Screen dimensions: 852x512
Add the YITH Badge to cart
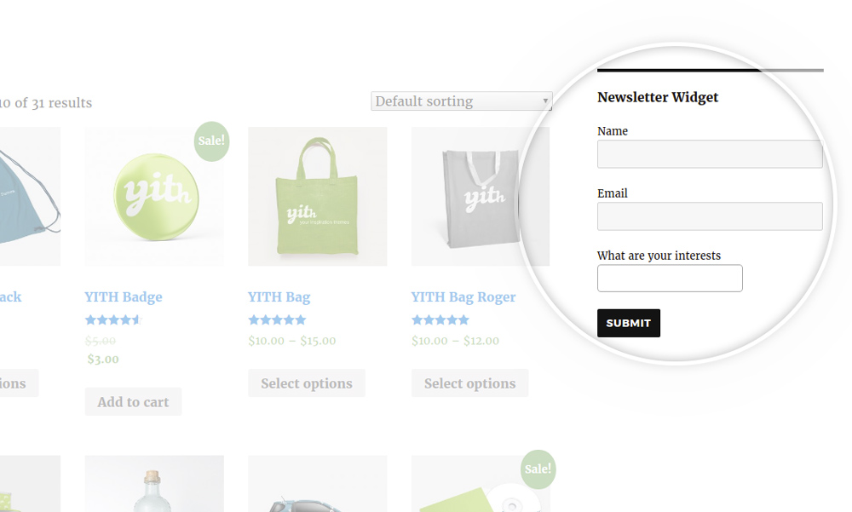tap(133, 401)
